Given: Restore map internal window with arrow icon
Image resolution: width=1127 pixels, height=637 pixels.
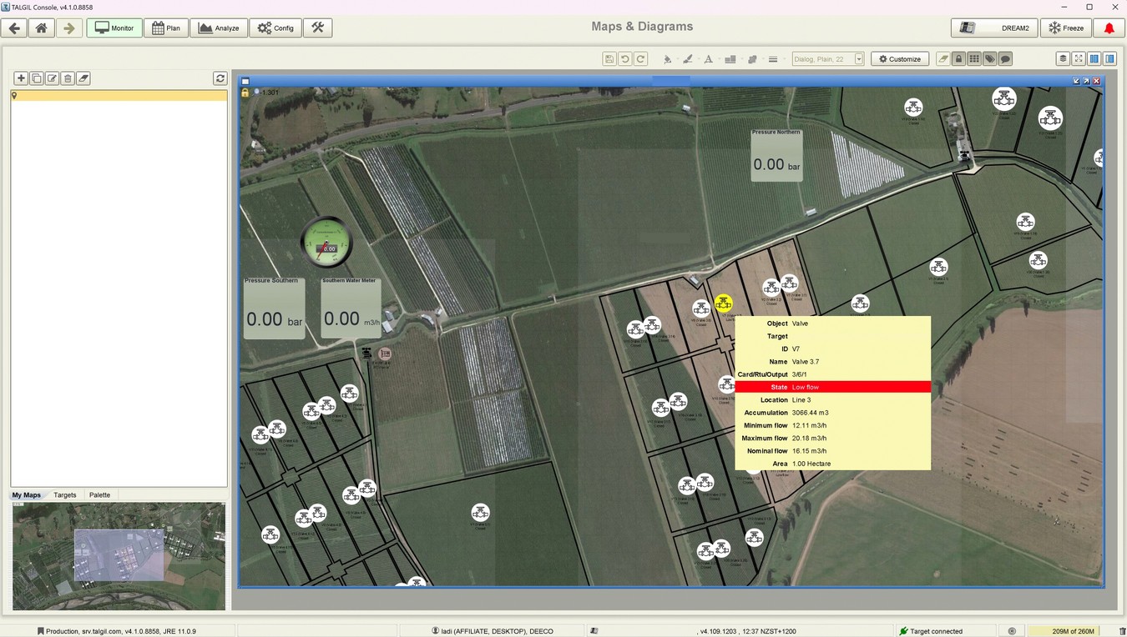Looking at the screenshot, I should point(1086,81).
